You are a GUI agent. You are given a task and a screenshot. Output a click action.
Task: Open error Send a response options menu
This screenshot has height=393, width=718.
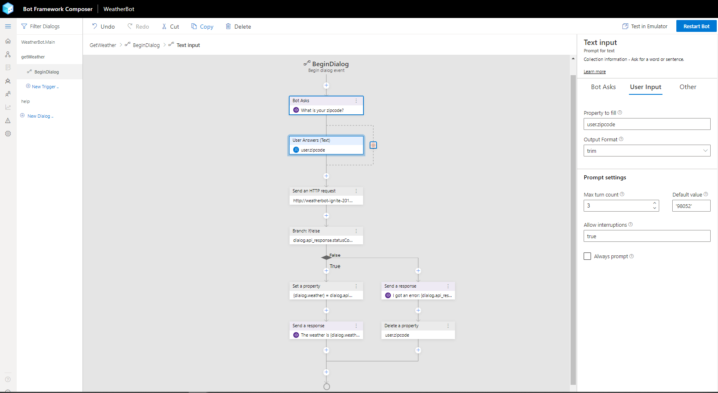pyautogui.click(x=448, y=286)
